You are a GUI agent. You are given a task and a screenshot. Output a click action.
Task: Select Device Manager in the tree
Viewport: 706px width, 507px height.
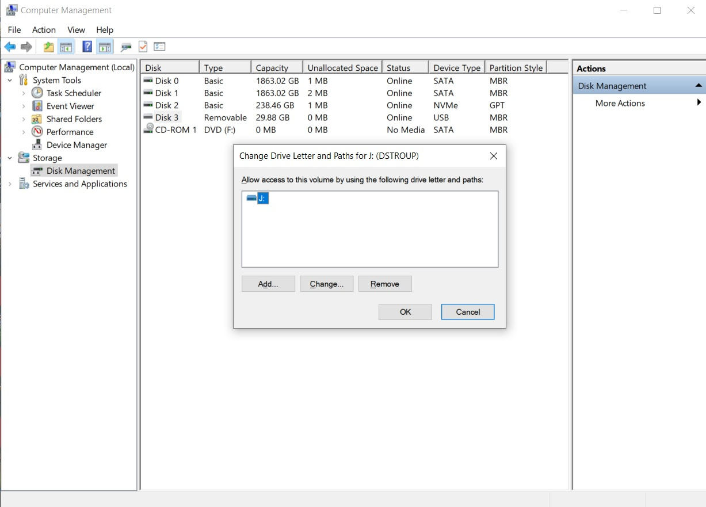[x=77, y=145]
